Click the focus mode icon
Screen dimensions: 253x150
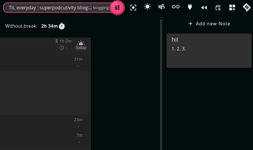click(x=133, y=8)
